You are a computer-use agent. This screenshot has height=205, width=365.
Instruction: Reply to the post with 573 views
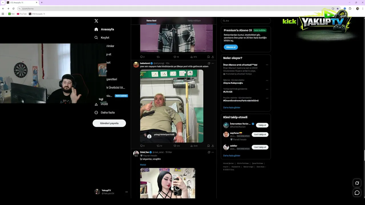(142, 57)
